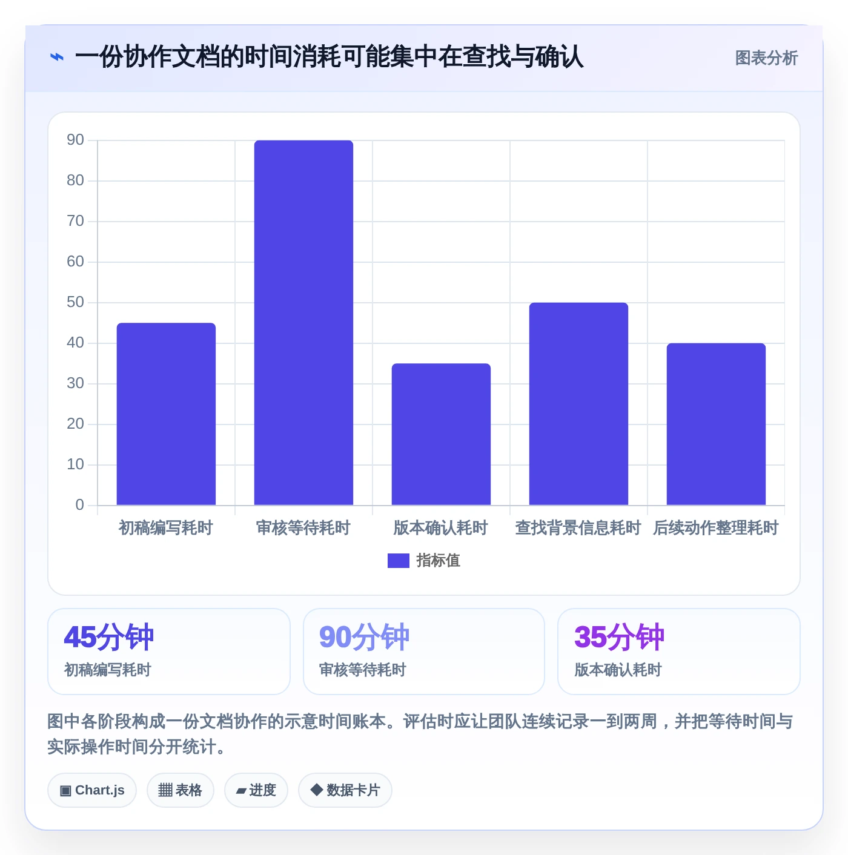Open the 45分钟 data card

[169, 652]
